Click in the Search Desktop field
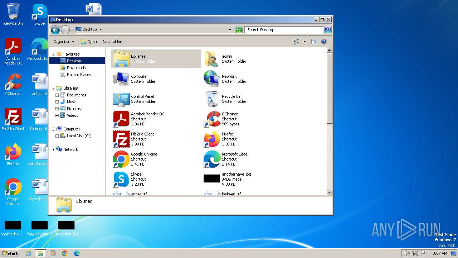Image resolution: width=458 pixels, height=258 pixels. click(x=284, y=30)
